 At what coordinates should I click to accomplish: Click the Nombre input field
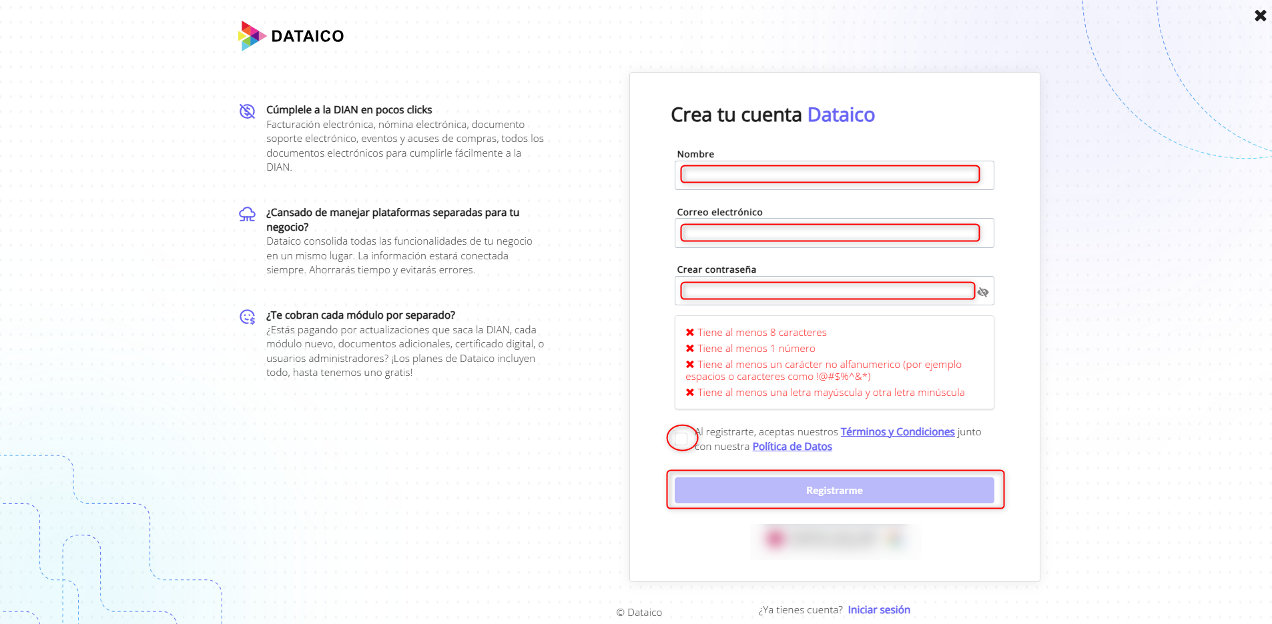tap(830, 174)
